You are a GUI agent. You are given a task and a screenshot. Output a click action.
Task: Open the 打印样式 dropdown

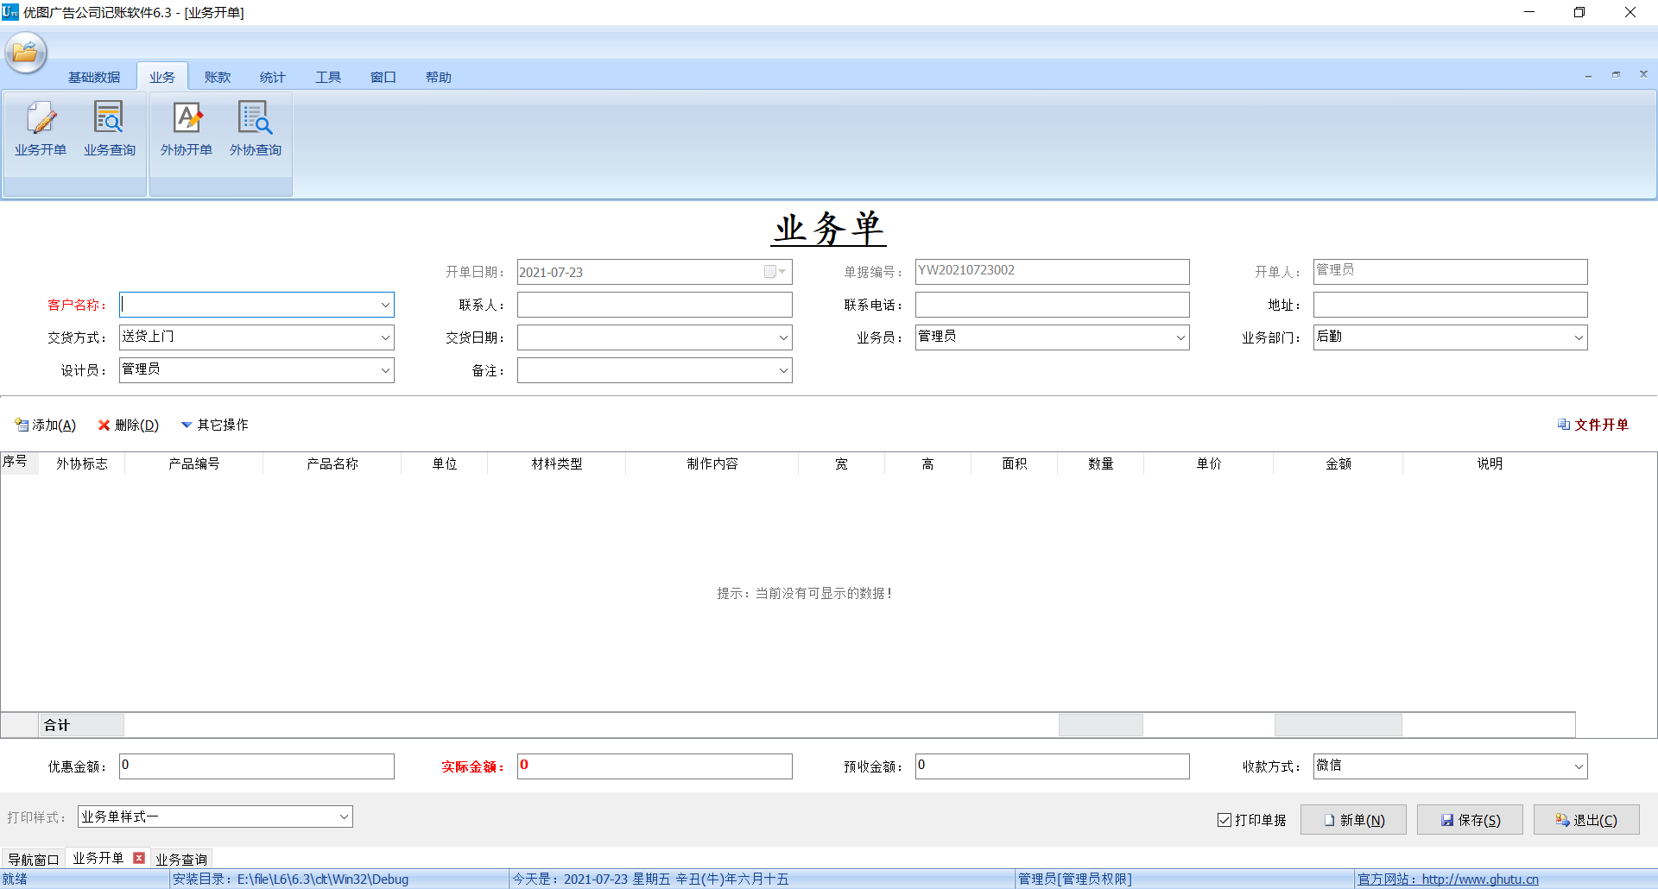(x=344, y=816)
